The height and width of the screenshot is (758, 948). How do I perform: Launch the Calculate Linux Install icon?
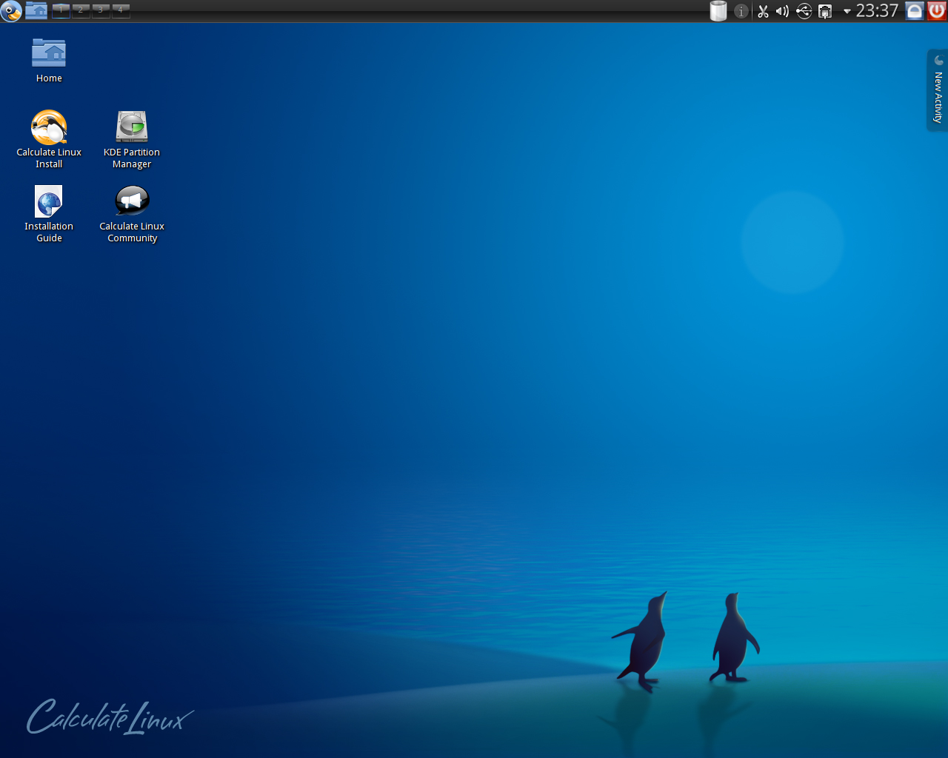click(49, 139)
